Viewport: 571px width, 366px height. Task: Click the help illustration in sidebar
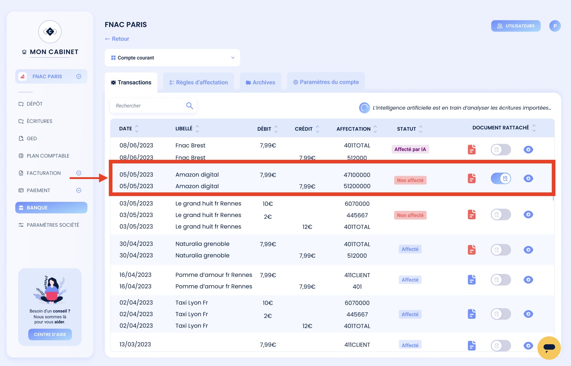50,290
